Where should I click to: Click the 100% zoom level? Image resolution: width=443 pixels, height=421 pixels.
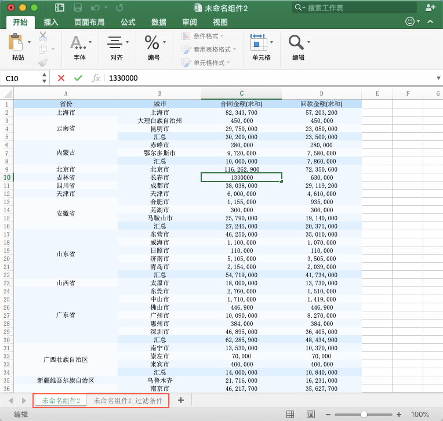point(420,415)
